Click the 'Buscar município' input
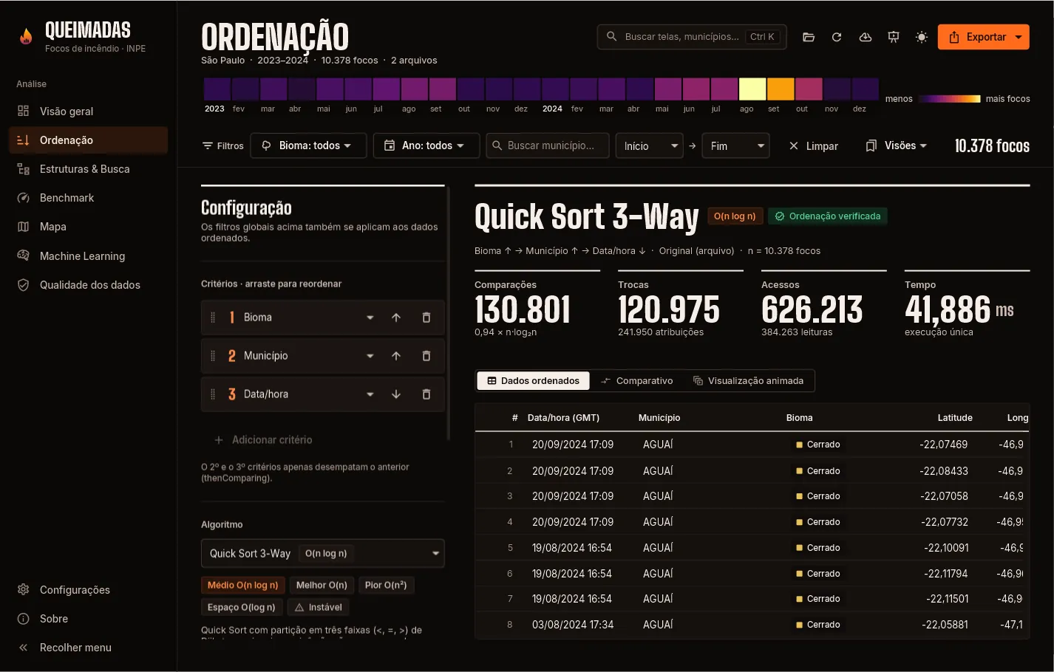1054x672 pixels. point(548,145)
